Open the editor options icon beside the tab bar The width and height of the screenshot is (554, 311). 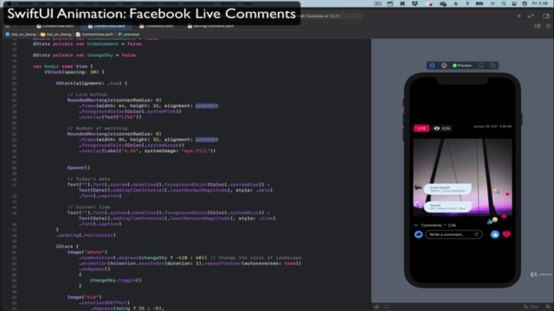(537, 26)
